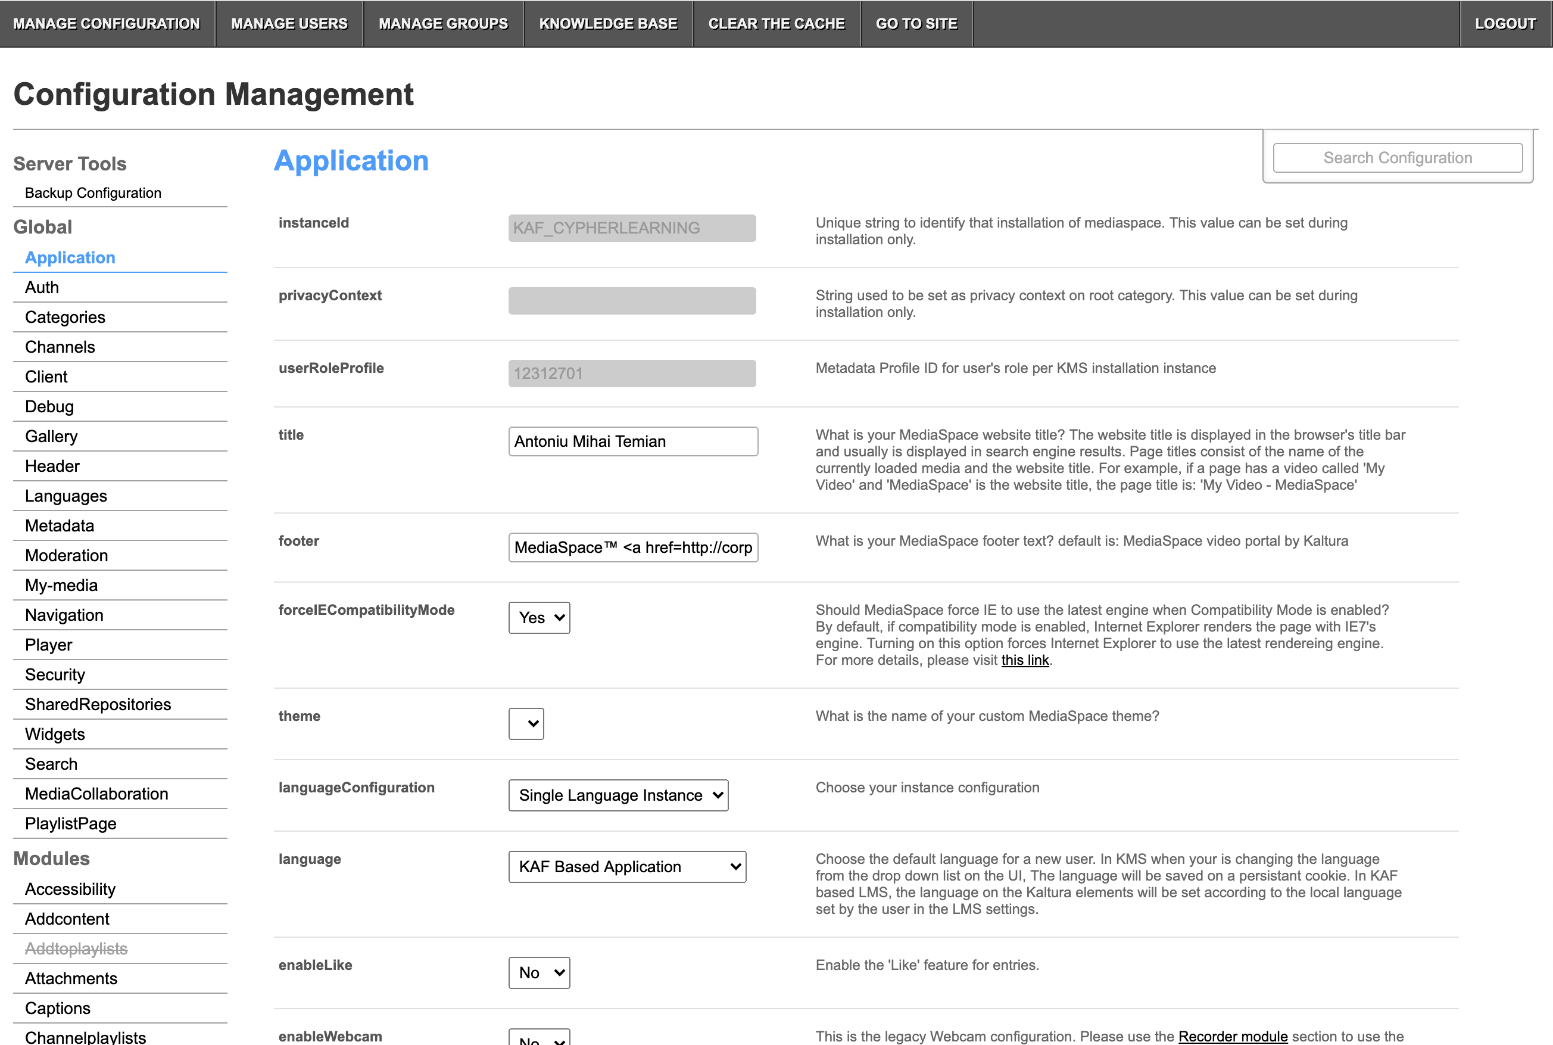This screenshot has height=1045, width=1553.
Task: Click Clear the Cache button
Action: point(776,24)
